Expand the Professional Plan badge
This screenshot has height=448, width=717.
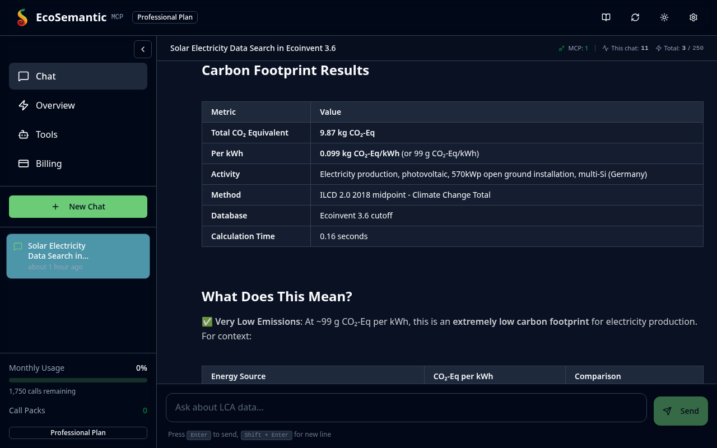tap(165, 17)
